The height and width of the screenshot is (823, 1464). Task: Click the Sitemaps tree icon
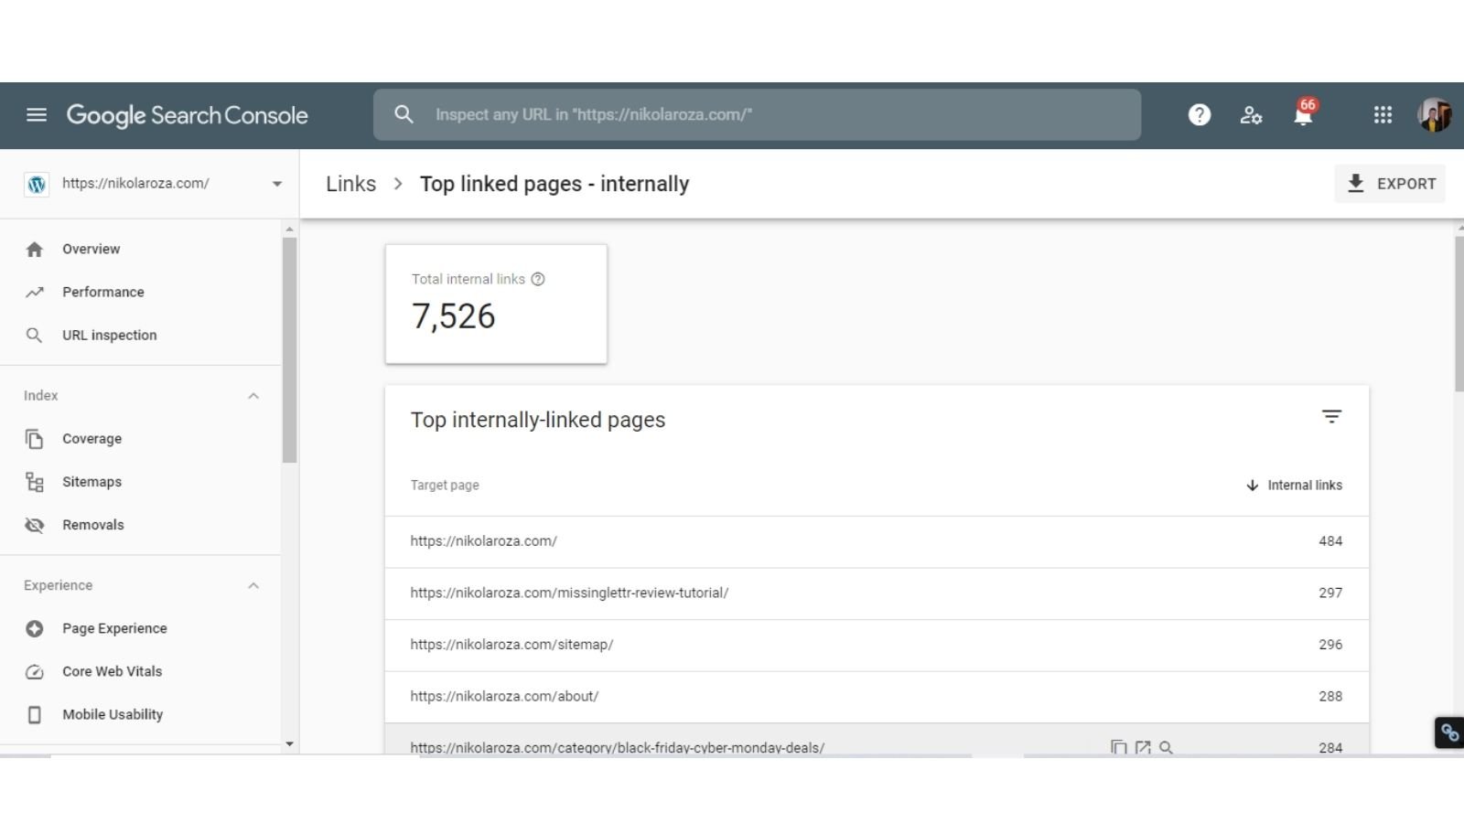35,482
